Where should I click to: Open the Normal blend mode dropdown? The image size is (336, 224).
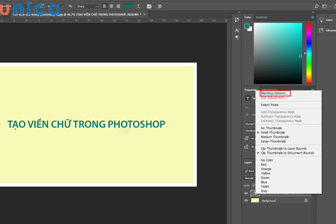(x=250, y=178)
